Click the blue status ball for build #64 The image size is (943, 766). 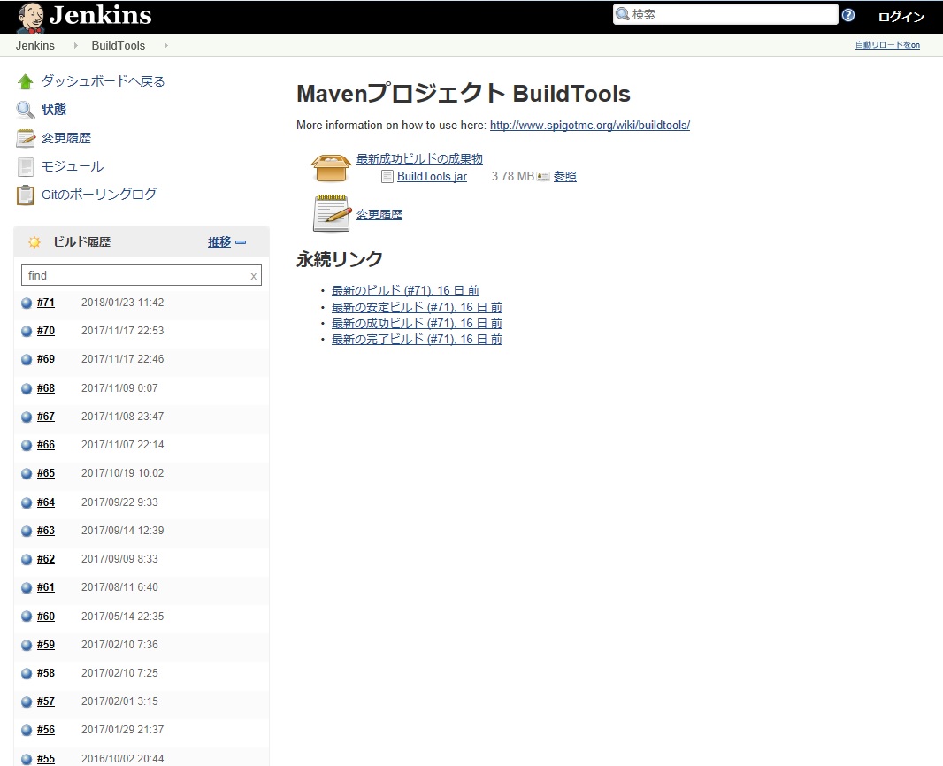coord(27,502)
